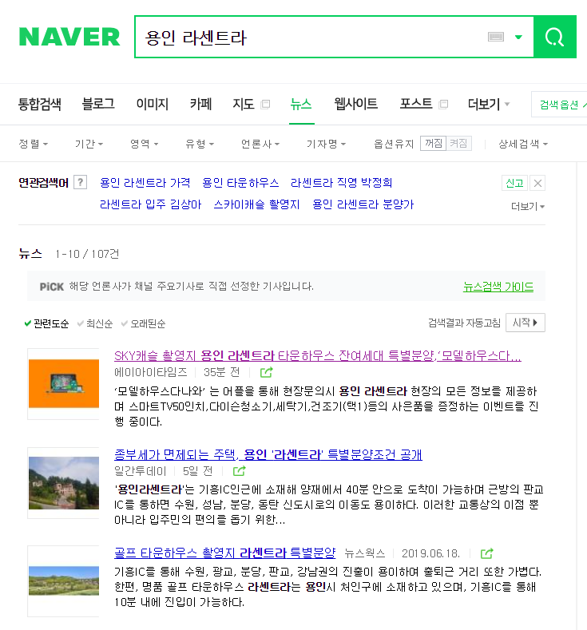This screenshot has height=630, width=587.
Task: Click the 뉴스웍스 publisher name
Action: tap(365, 553)
